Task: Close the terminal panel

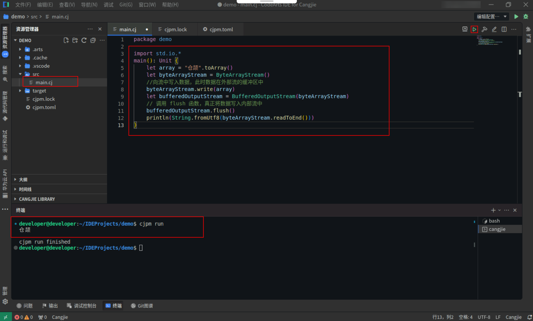Action: [515, 210]
